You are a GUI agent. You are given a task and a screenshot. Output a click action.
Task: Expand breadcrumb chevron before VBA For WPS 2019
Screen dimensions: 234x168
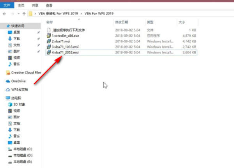point(81,14)
